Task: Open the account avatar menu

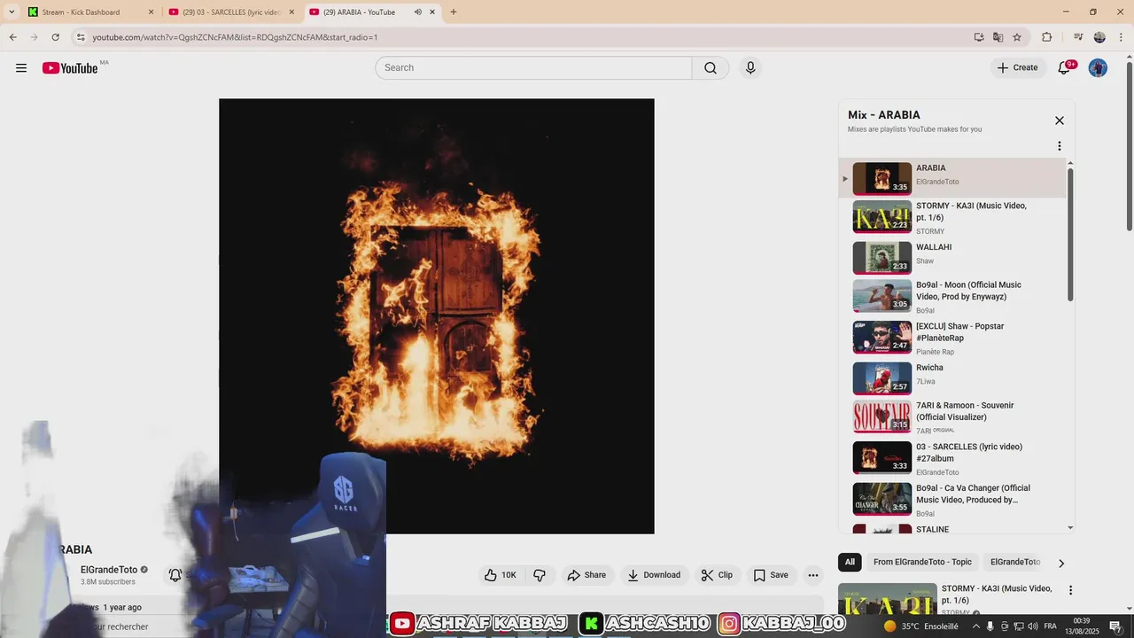Action: (1098, 68)
